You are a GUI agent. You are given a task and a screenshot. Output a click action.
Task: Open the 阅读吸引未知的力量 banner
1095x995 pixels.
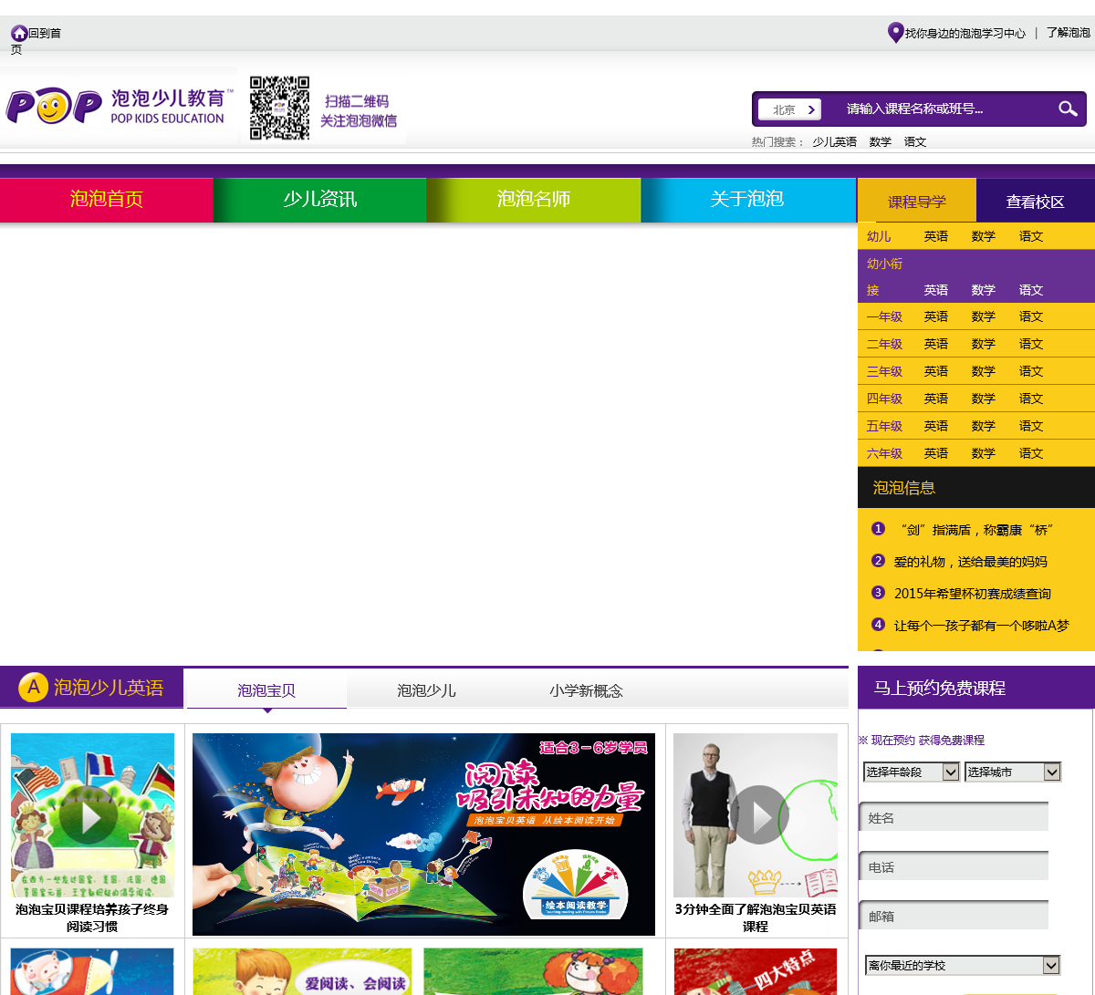click(423, 834)
